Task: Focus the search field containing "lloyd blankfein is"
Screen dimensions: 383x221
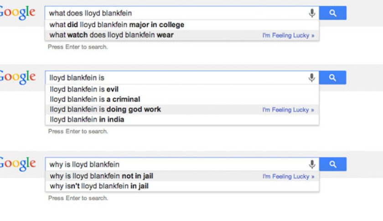Action: point(173,78)
